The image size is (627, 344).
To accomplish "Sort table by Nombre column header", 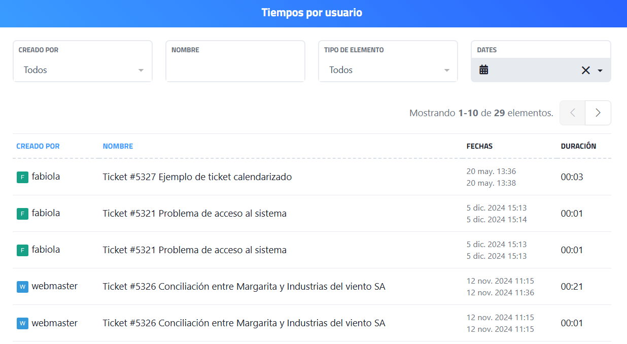I will pyautogui.click(x=118, y=146).
